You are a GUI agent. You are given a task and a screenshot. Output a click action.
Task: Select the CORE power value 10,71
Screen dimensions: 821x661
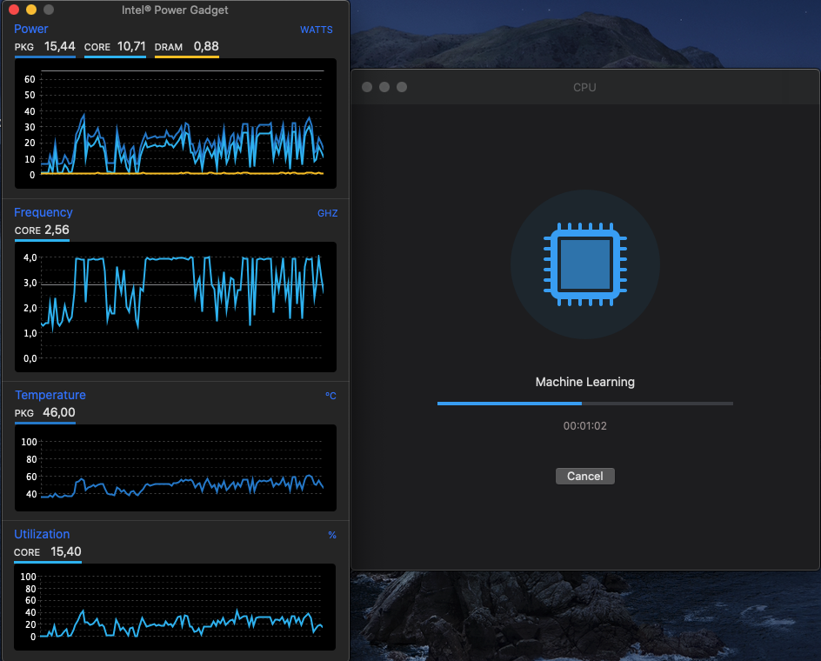click(x=131, y=47)
